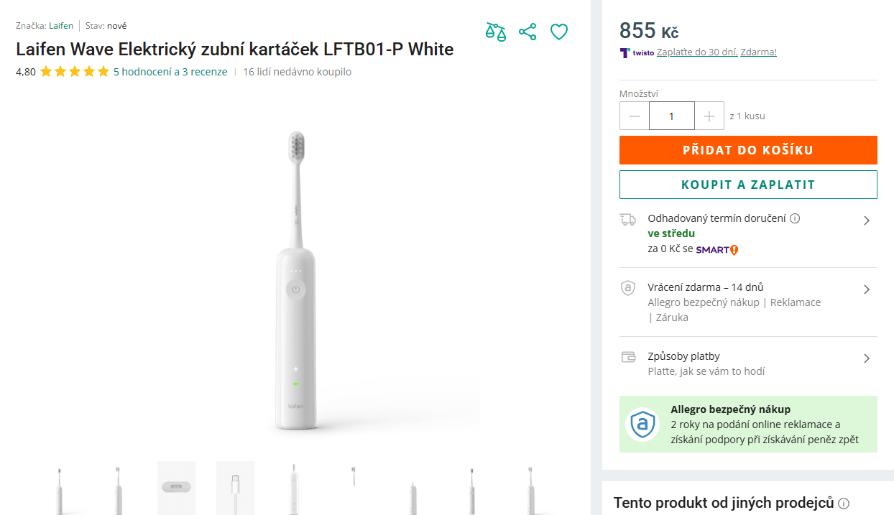Click the payment card icon beside Způsoby platby
Image resolution: width=894 pixels, height=515 pixels.
pos(629,356)
